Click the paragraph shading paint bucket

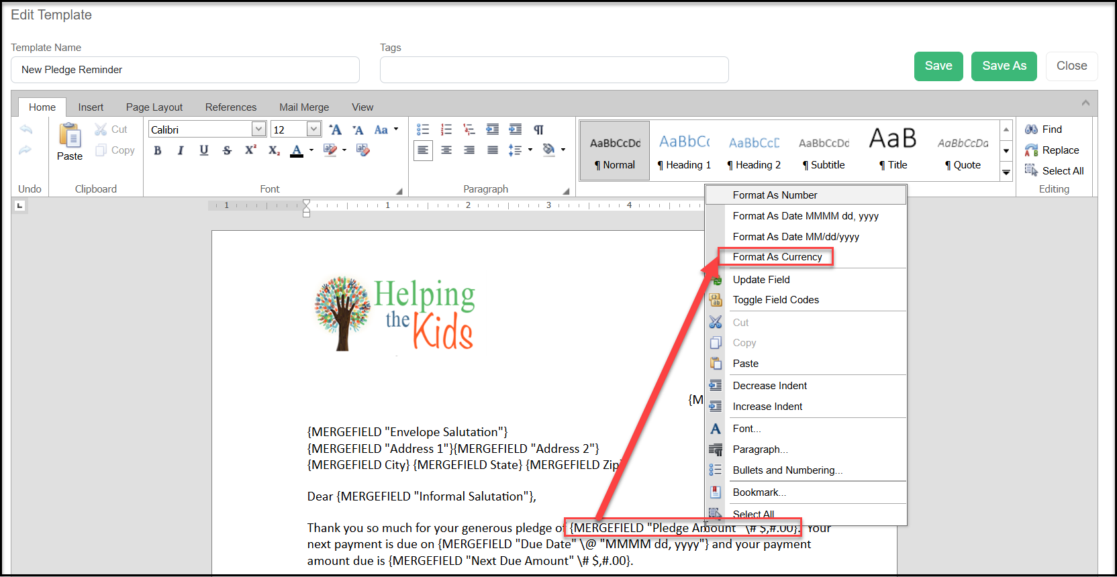pyautogui.click(x=549, y=150)
